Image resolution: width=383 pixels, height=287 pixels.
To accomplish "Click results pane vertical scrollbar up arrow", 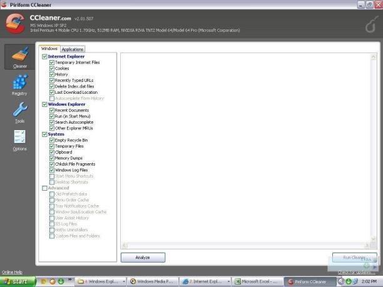I will tap(373, 57).
